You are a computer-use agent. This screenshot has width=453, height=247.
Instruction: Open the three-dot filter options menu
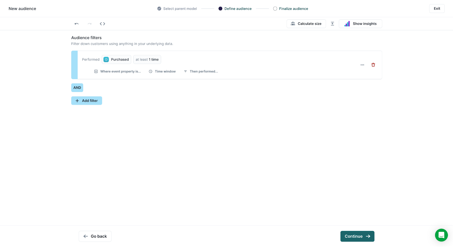(x=362, y=65)
